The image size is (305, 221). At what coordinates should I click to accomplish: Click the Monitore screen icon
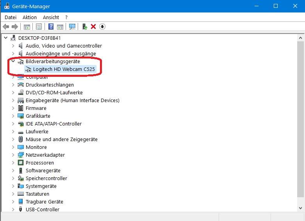(21, 147)
